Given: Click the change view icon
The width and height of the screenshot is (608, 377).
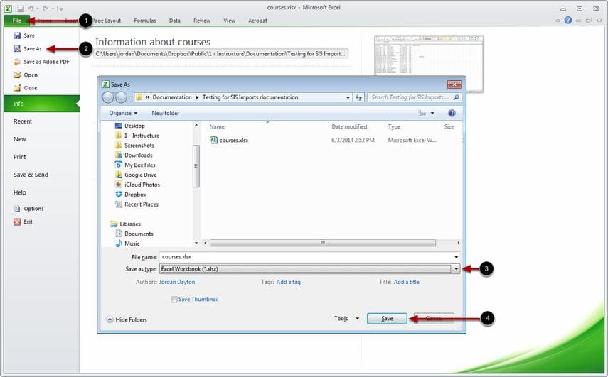Looking at the screenshot, I should click(x=422, y=114).
